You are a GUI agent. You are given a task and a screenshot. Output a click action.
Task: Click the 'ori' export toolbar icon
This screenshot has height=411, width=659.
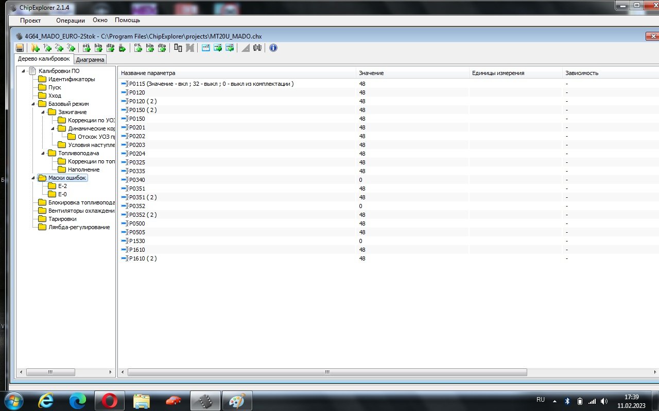pyautogui.click(x=86, y=48)
